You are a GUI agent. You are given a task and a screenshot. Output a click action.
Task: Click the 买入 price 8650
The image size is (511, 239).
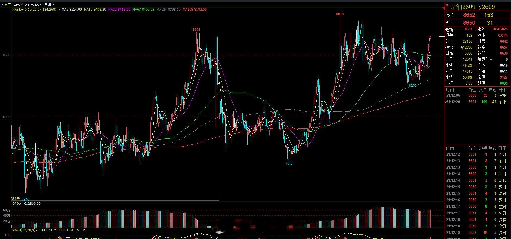coord(469,23)
